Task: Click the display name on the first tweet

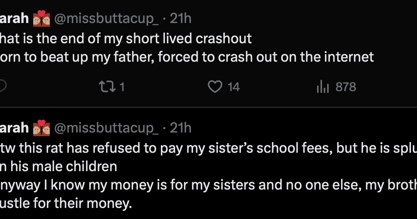Action: click(x=14, y=18)
